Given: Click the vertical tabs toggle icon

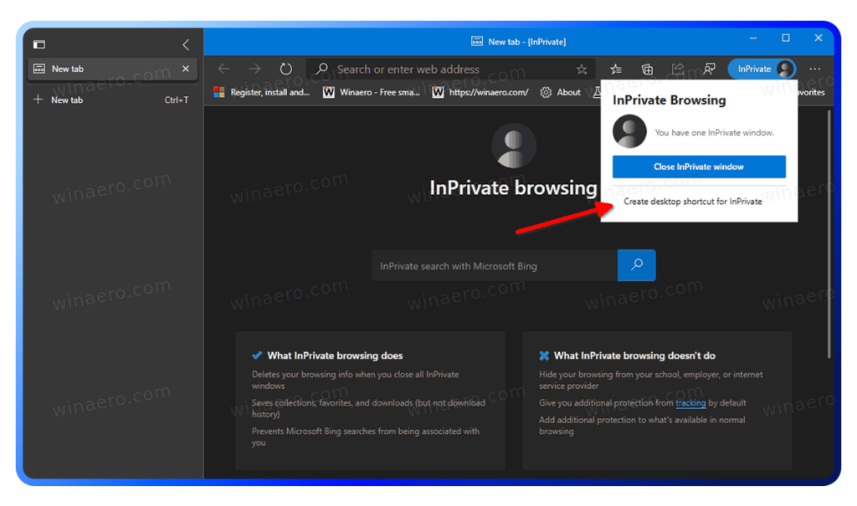Looking at the screenshot, I should 39,44.
